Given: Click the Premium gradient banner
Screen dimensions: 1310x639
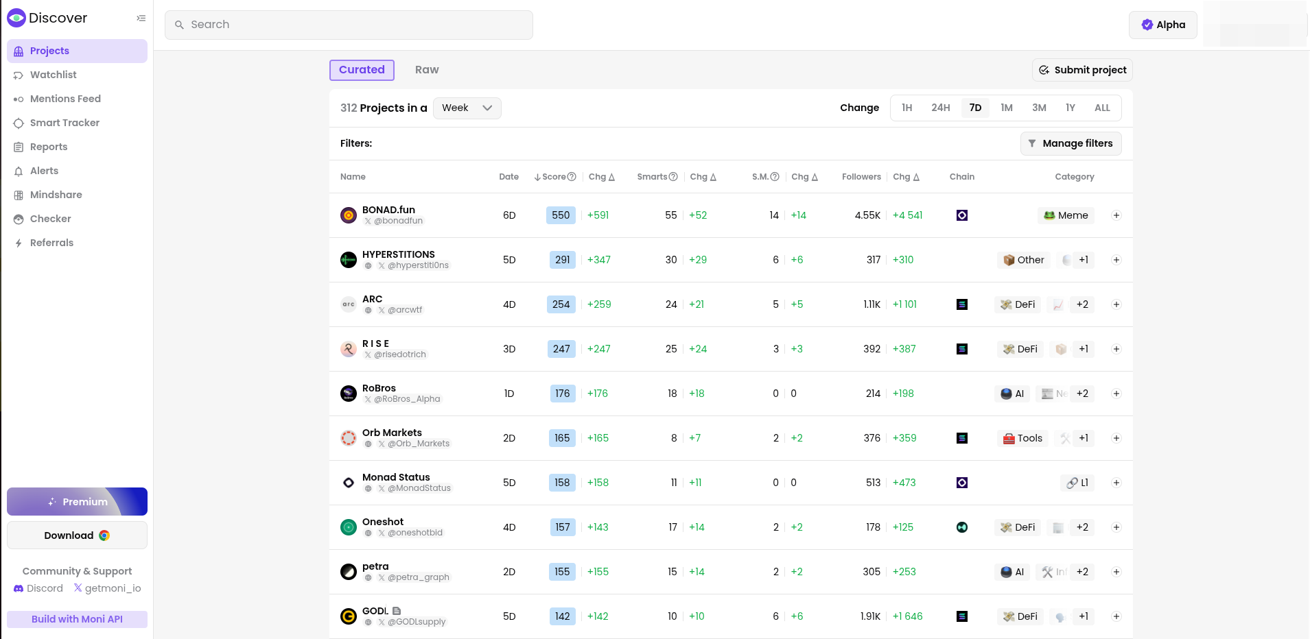Looking at the screenshot, I should [77, 502].
